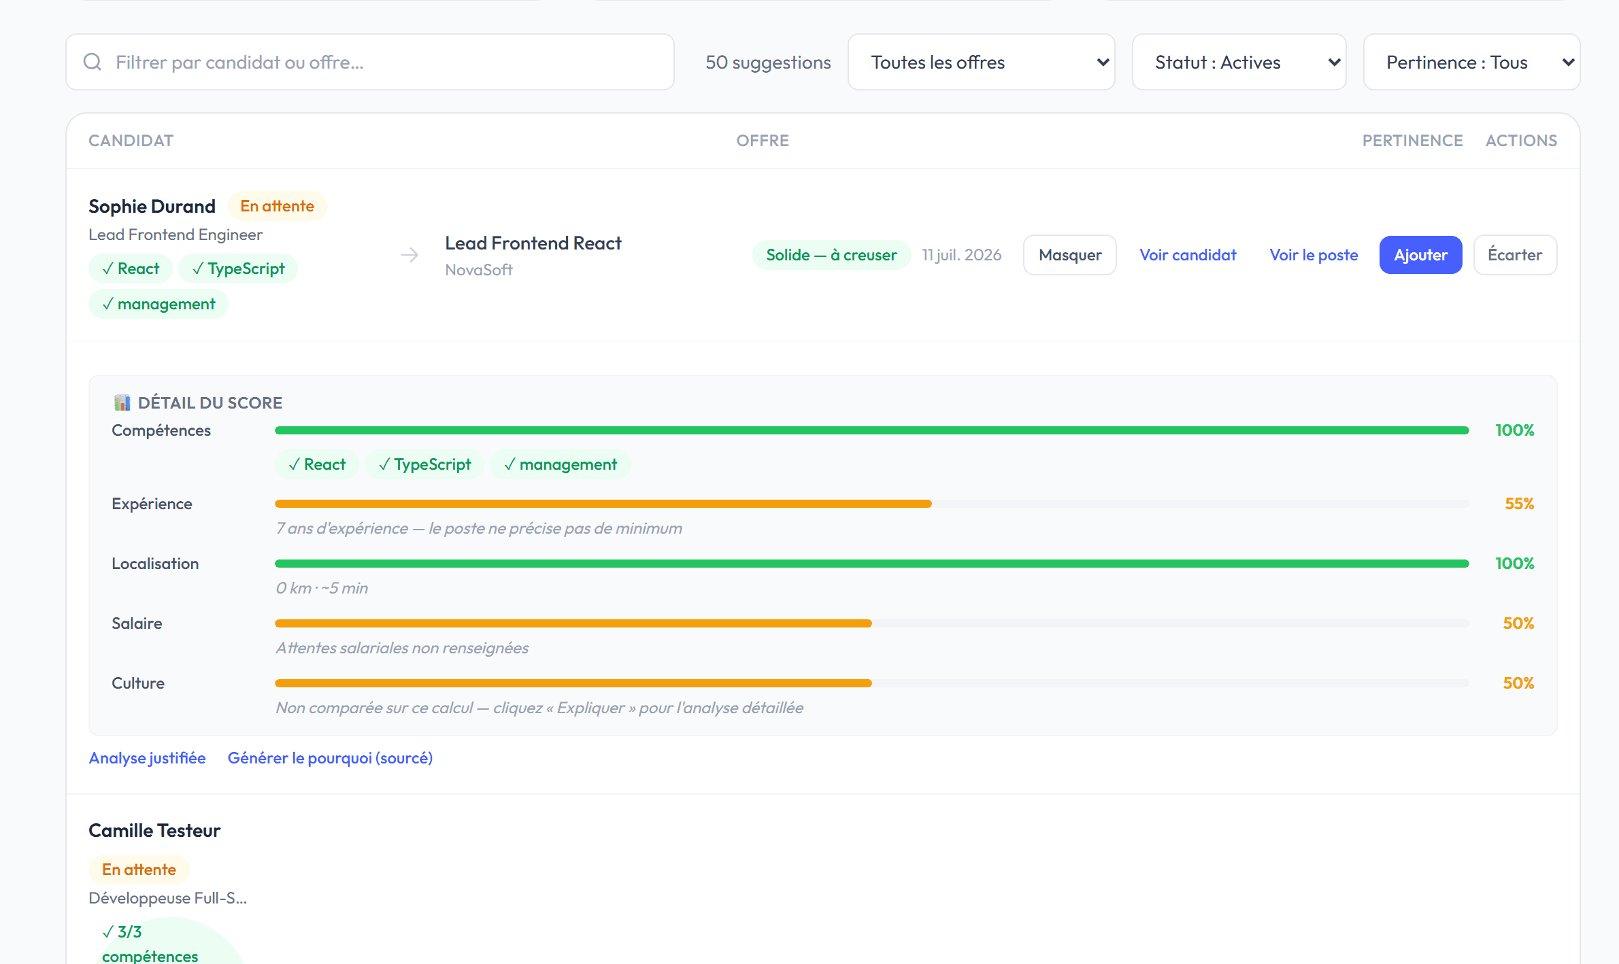
Task: Click the Expérience progress bar
Action: click(x=871, y=504)
